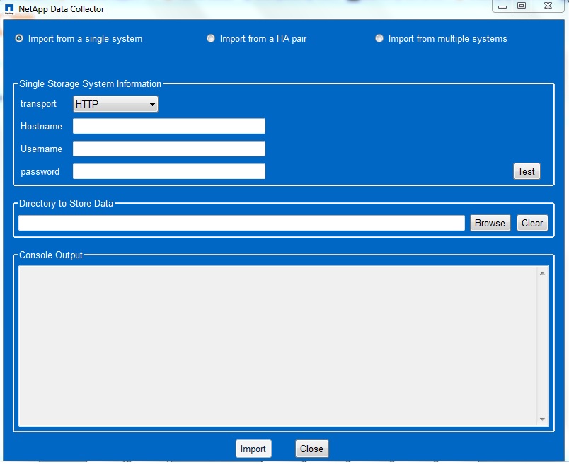Open the transport HTTP dropdown
This screenshot has width=569, height=467.
(x=115, y=104)
